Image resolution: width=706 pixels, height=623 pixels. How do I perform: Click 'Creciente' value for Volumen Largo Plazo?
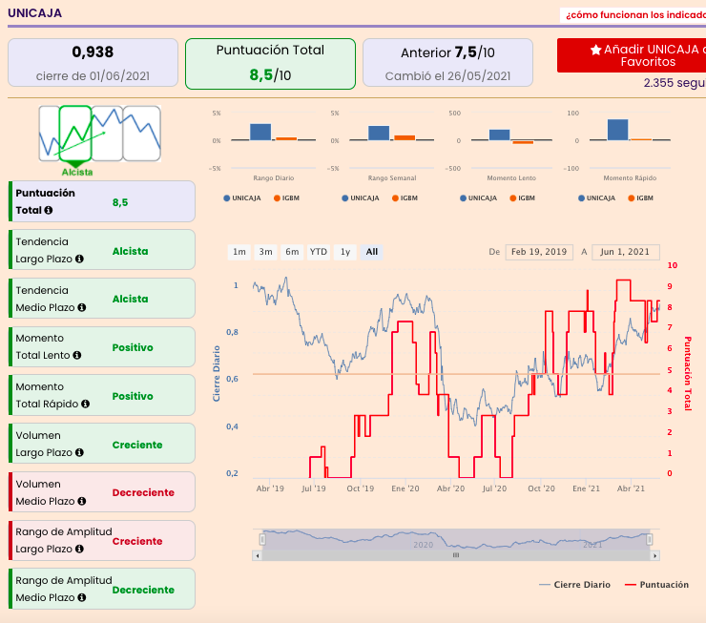click(137, 445)
